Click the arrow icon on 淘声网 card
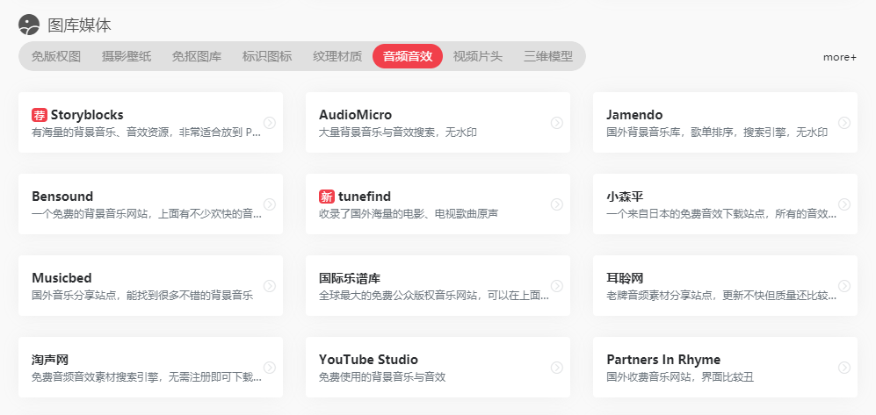This screenshot has width=876, height=415. 270,367
